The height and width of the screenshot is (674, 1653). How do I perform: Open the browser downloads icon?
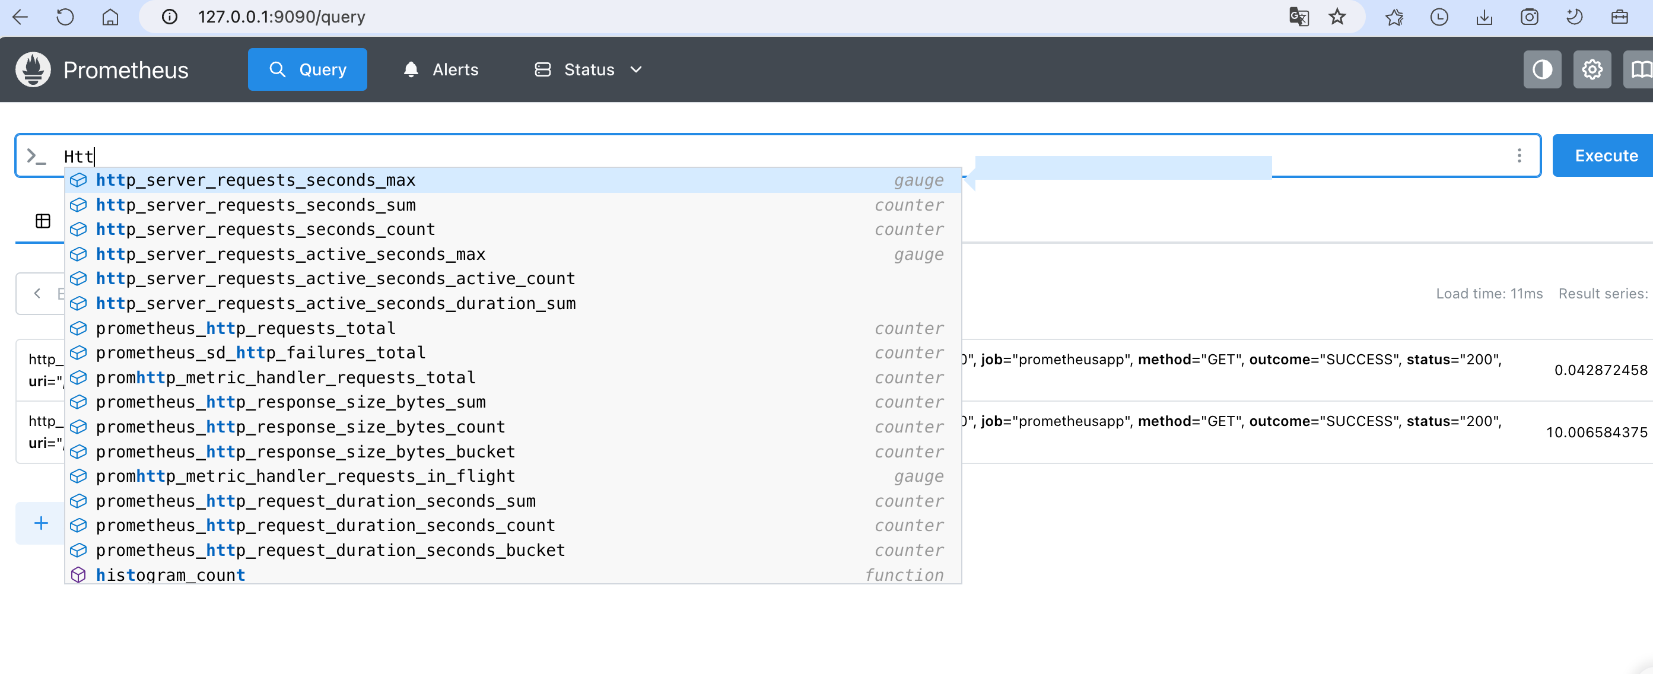1483,17
